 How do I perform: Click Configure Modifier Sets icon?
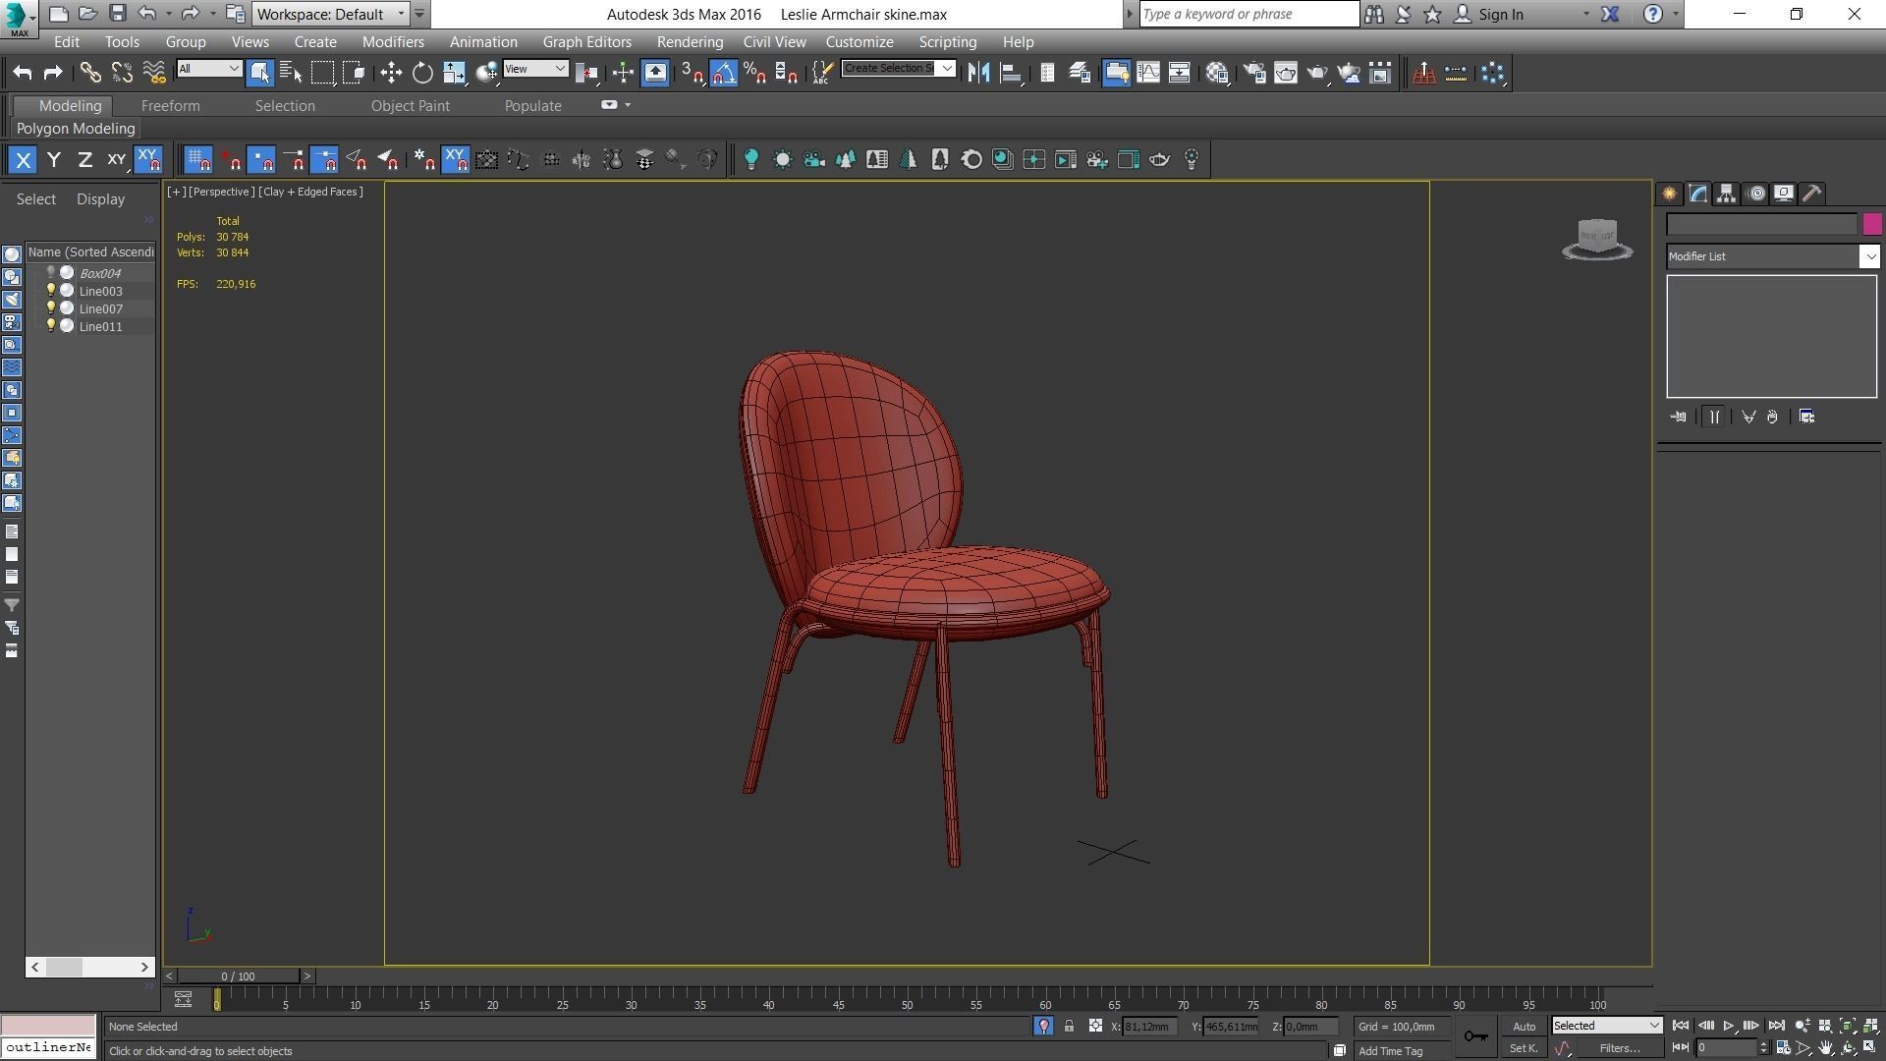pyautogui.click(x=1806, y=417)
